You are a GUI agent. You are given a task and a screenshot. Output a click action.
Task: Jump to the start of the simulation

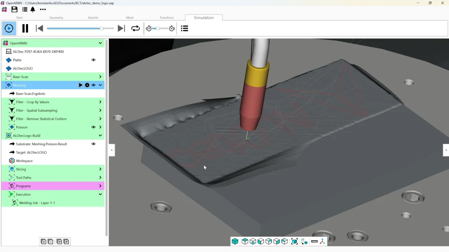pyautogui.click(x=39, y=28)
